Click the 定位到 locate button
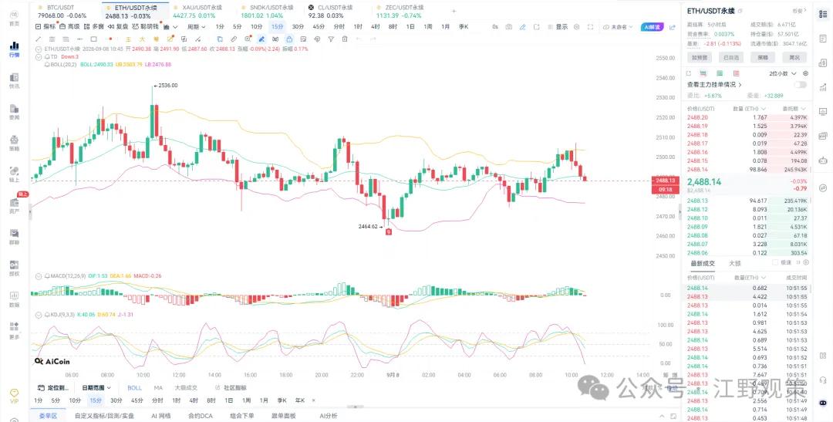The image size is (833, 422). [54, 387]
